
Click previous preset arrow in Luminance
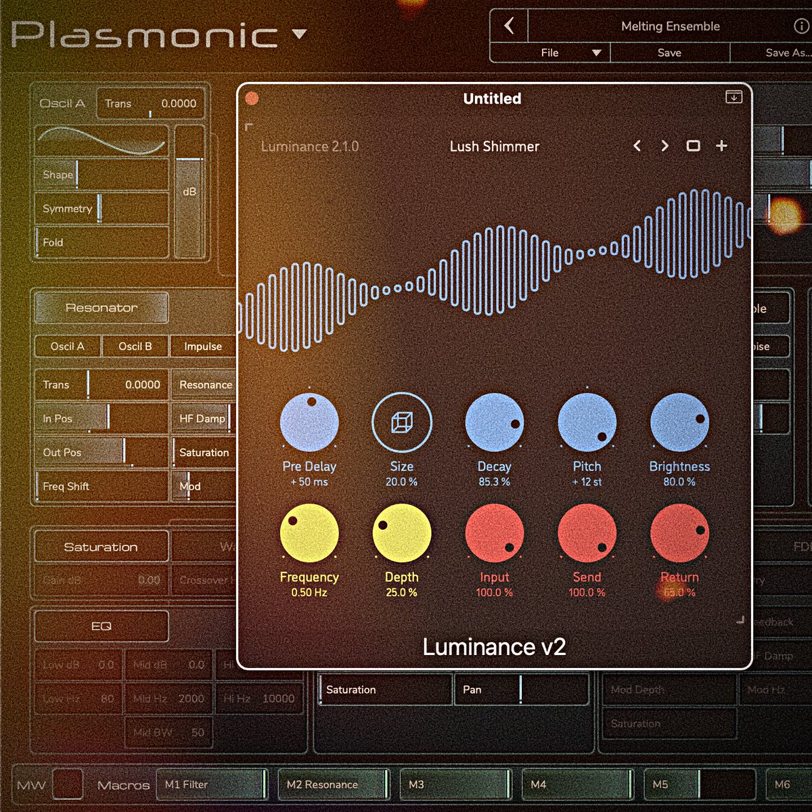pos(637,145)
